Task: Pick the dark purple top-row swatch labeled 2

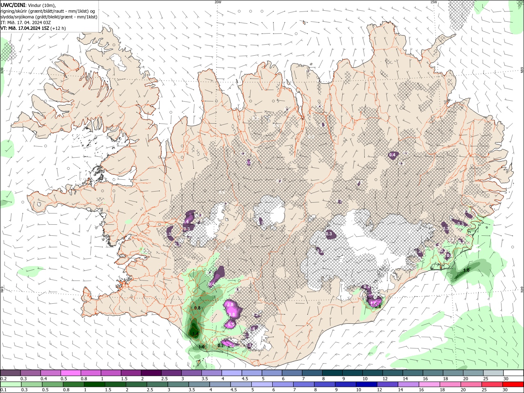Action: point(151,373)
